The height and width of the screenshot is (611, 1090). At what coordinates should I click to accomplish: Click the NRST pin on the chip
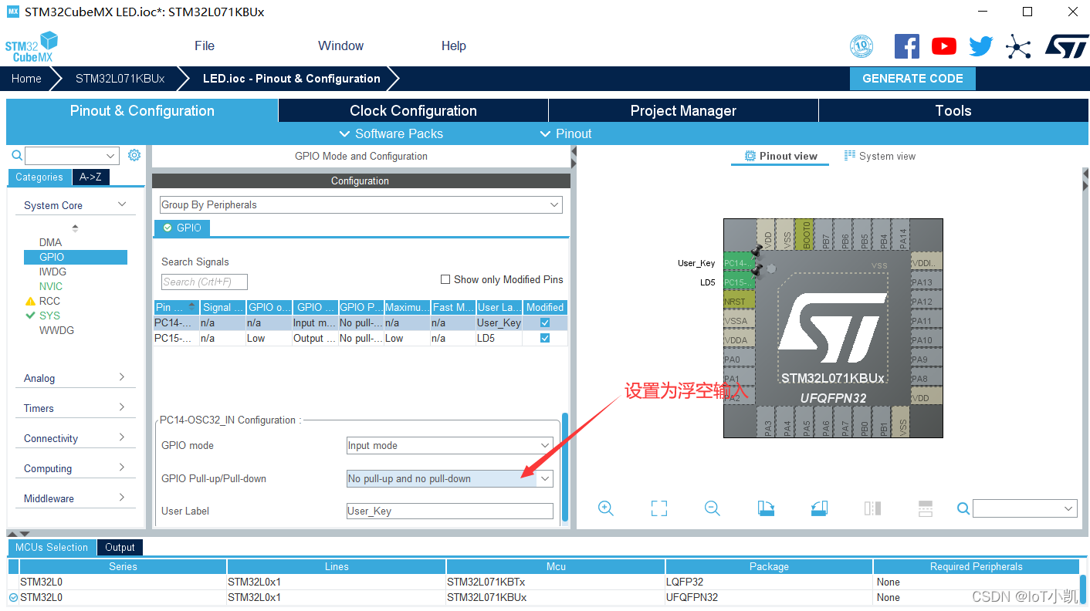click(x=739, y=302)
